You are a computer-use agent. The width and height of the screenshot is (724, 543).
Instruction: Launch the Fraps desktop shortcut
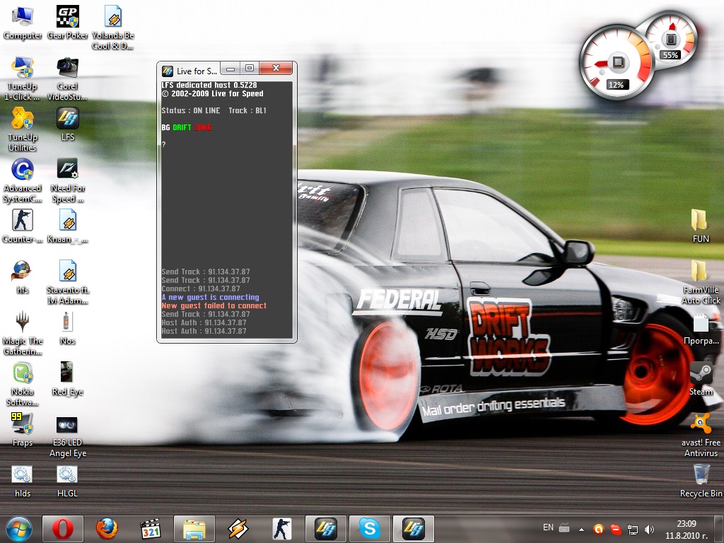22,429
